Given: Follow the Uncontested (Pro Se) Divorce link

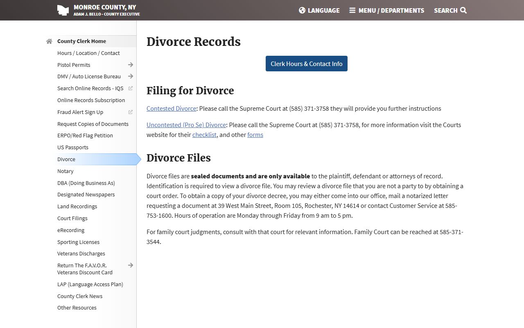Looking at the screenshot, I should (186, 125).
